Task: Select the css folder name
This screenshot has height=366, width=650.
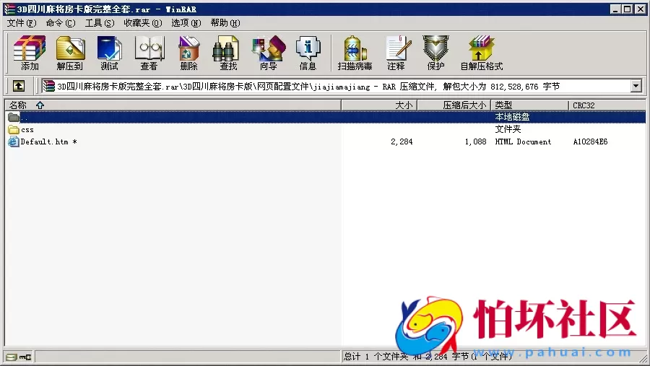Action: (27, 130)
